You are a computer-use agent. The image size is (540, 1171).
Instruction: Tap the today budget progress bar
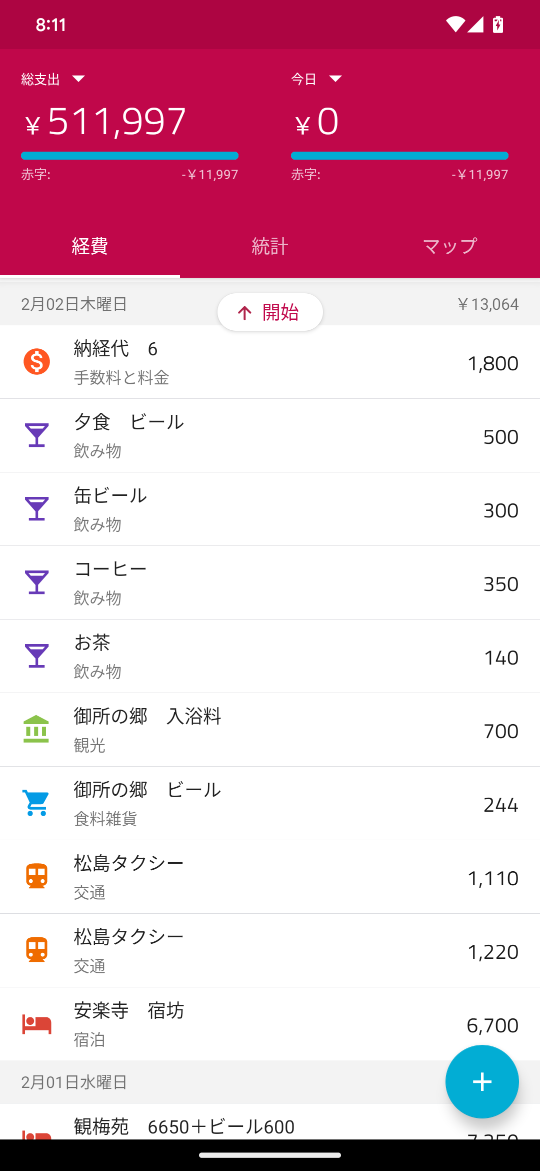[399, 156]
